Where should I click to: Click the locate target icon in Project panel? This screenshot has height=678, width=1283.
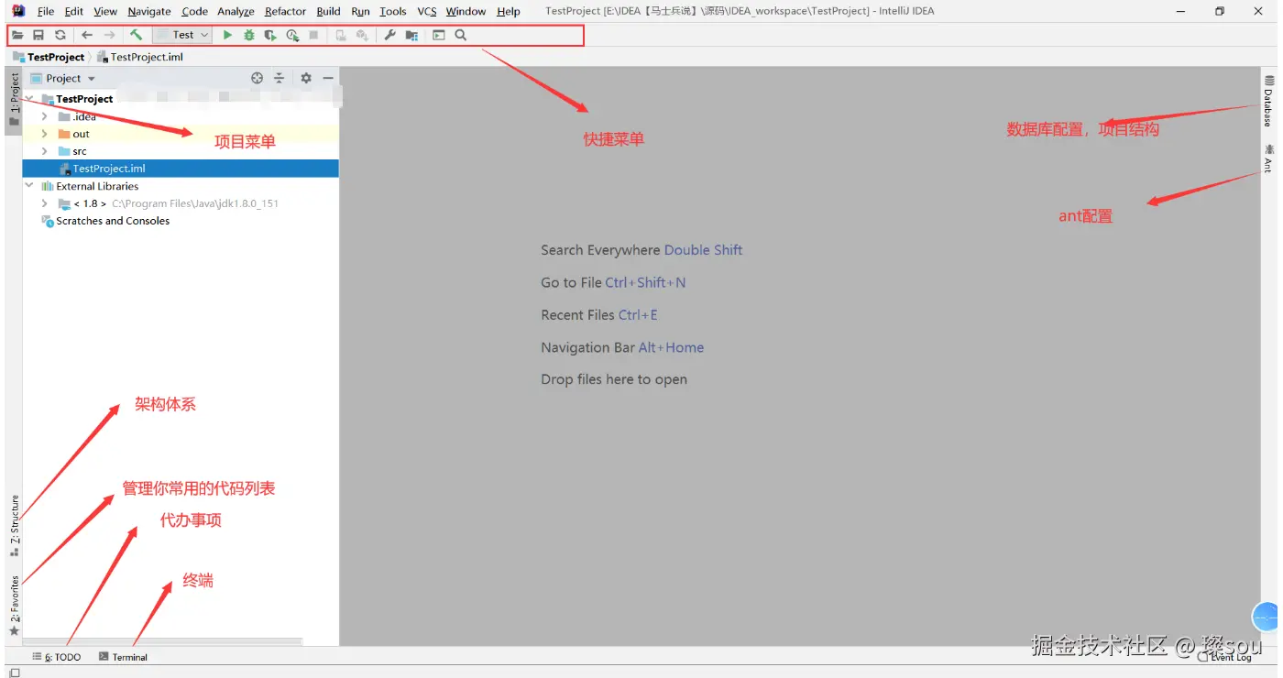pos(258,78)
